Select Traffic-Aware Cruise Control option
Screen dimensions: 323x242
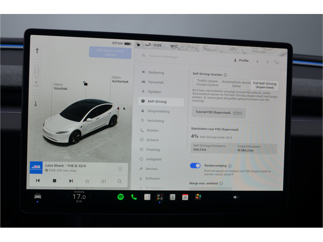pos(207,83)
